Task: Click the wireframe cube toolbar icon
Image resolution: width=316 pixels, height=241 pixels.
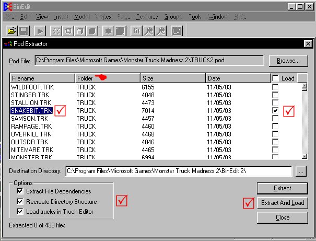Action: 67,31
